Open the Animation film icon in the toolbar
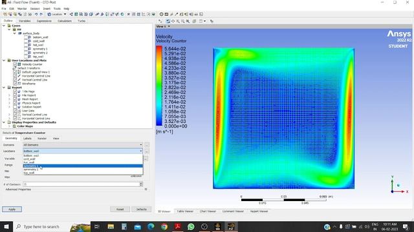Image resolution: width=414 pixels, height=232 pixels. 166,14
